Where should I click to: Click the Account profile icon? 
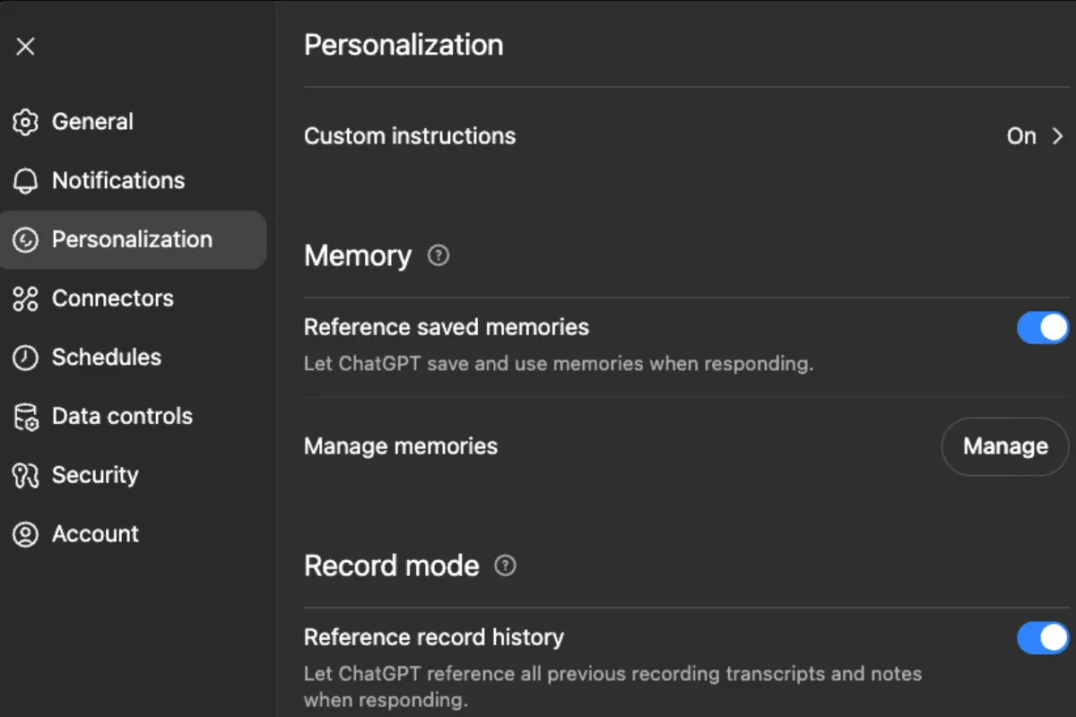tap(25, 534)
